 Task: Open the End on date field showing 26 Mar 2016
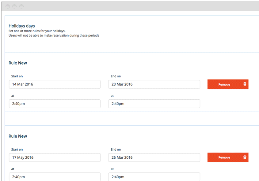click(154, 157)
